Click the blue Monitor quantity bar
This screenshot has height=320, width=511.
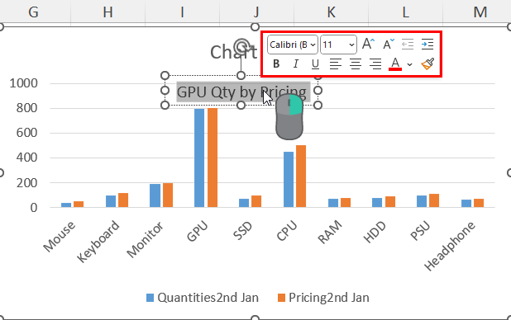point(155,195)
